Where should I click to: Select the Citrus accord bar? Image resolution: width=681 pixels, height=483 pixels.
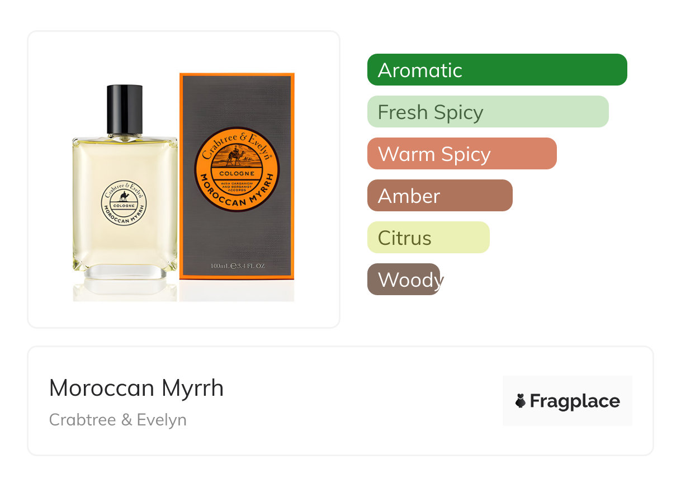[x=428, y=238]
